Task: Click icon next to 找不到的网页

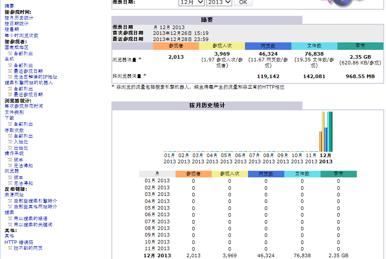Action: click(x=10, y=248)
